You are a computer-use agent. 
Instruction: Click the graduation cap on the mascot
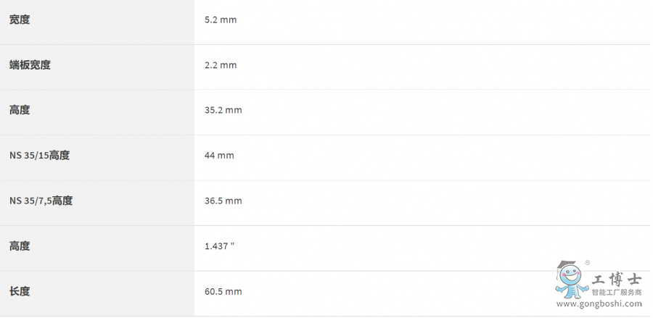pos(565,267)
